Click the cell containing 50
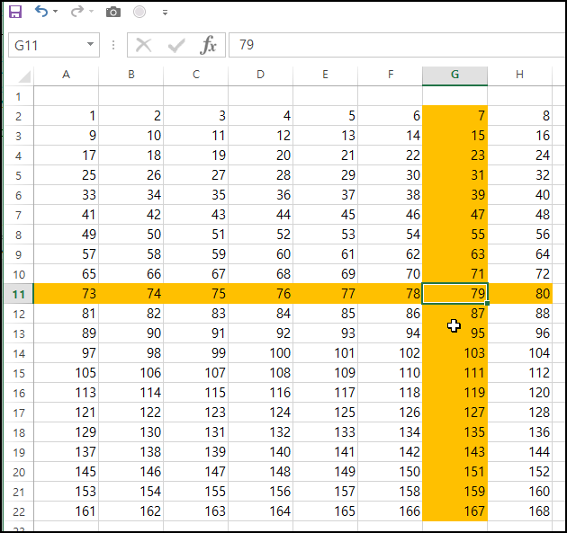567x533 pixels. [x=130, y=235]
